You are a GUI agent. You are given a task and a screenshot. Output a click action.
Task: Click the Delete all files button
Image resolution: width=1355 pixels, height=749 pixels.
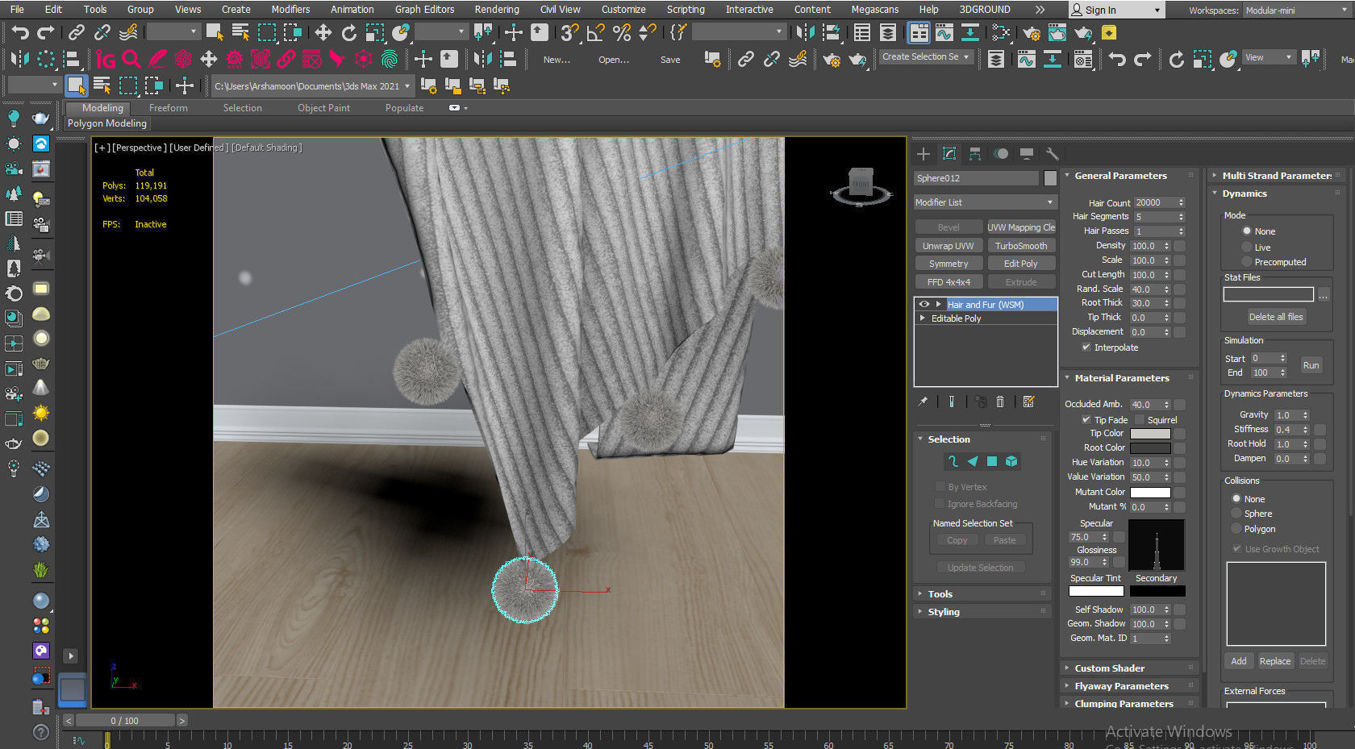pyautogui.click(x=1275, y=317)
